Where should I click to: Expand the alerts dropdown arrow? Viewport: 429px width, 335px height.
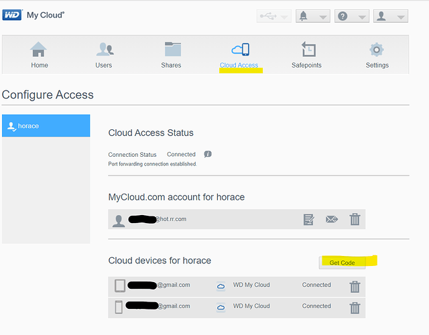pyautogui.click(x=323, y=17)
